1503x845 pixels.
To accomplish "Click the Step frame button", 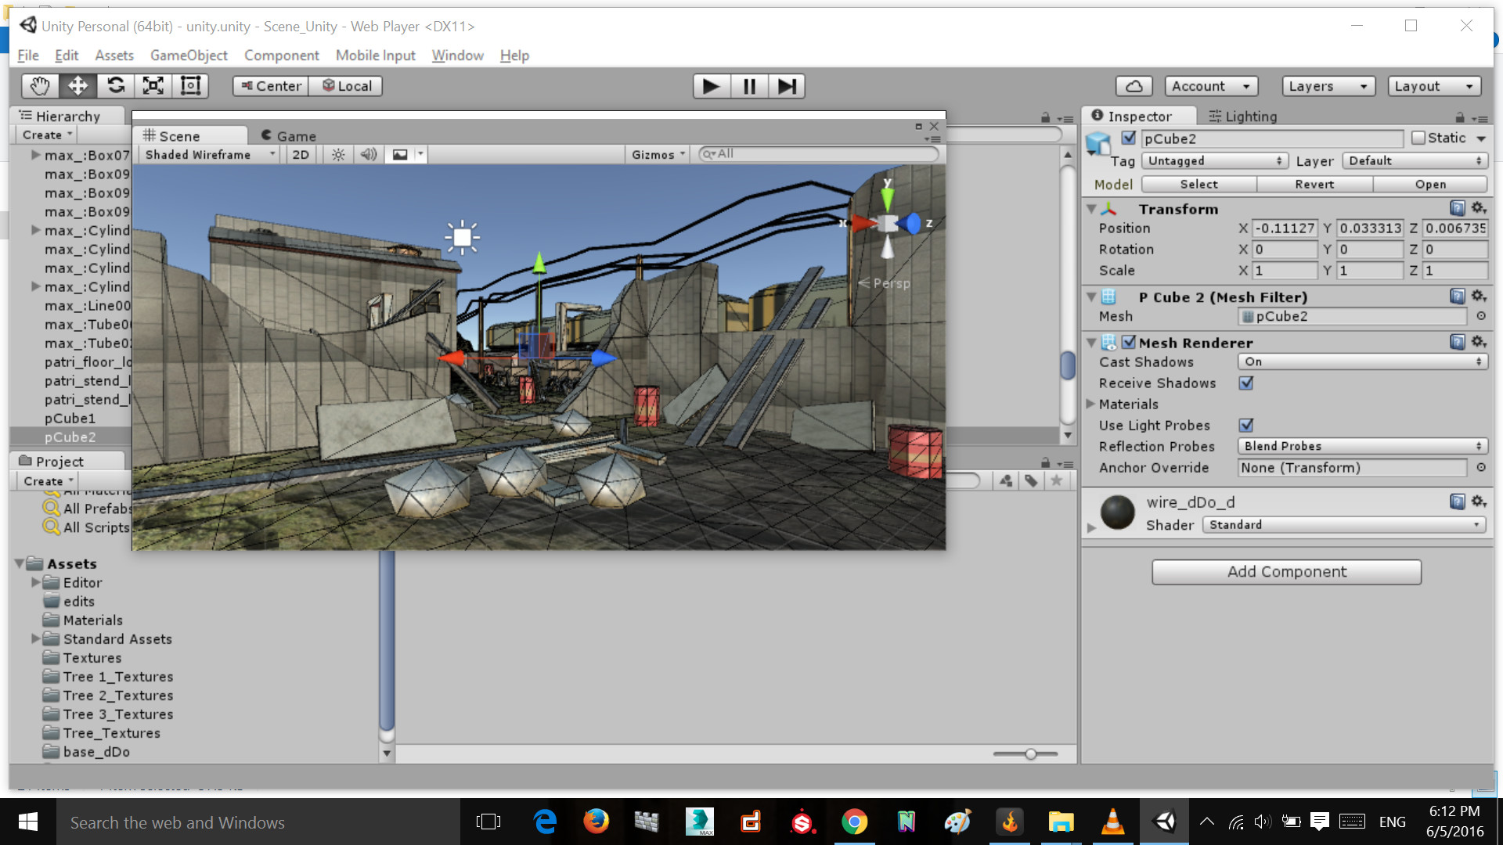I will click(x=787, y=86).
